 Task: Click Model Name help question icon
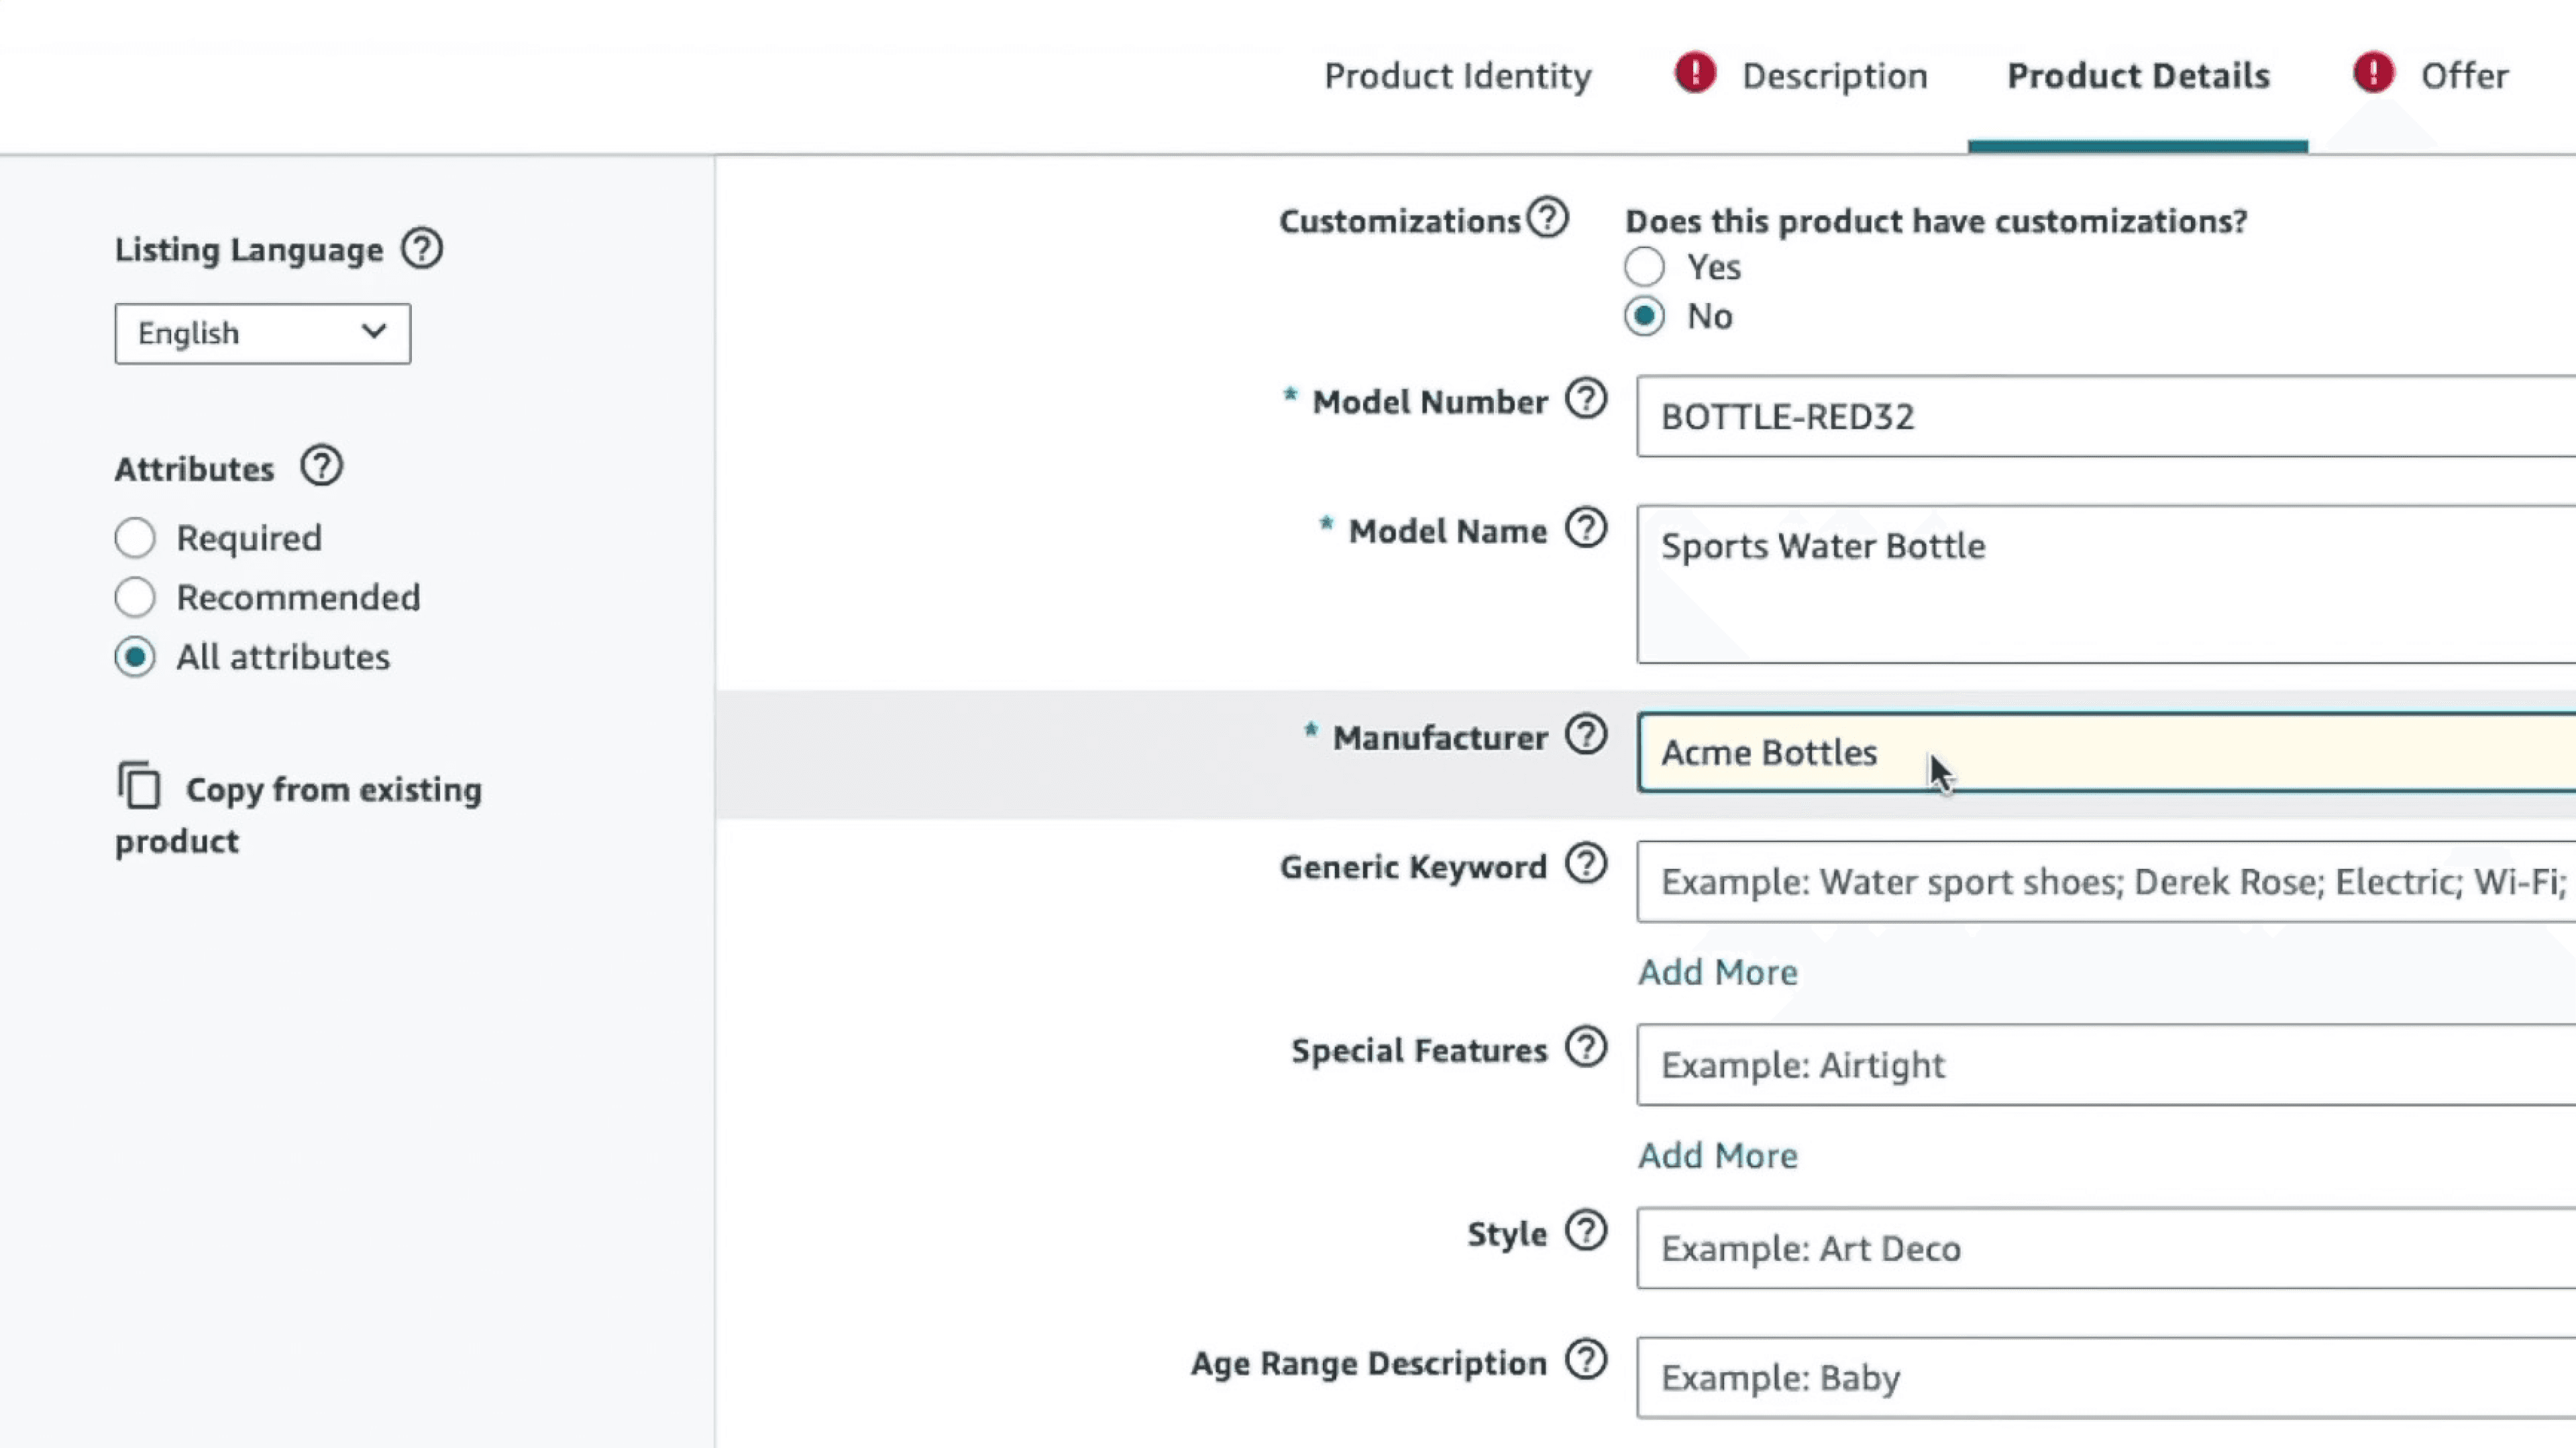pyautogui.click(x=1585, y=529)
